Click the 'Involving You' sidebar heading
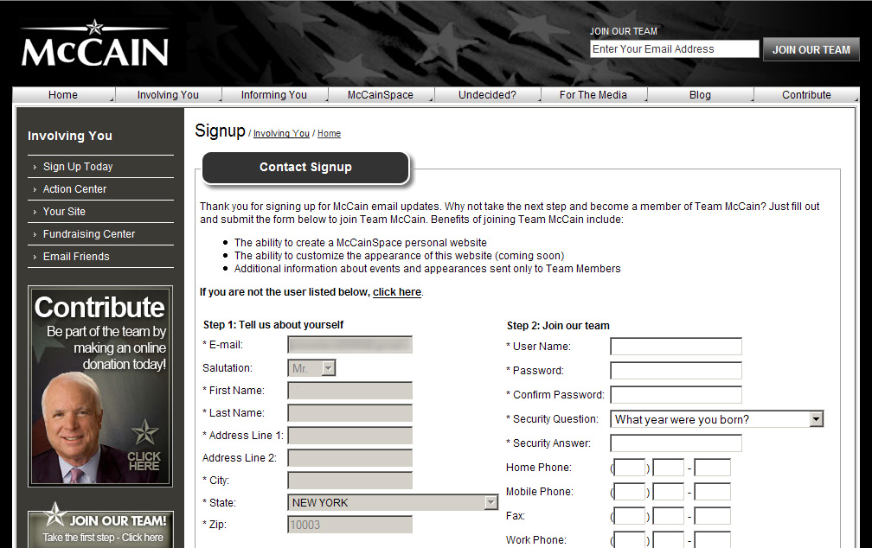 point(70,136)
